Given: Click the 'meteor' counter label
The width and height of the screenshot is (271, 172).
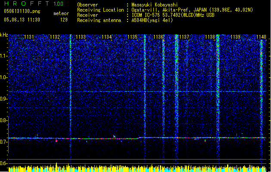Looking at the screenshot, I should tap(61, 13).
